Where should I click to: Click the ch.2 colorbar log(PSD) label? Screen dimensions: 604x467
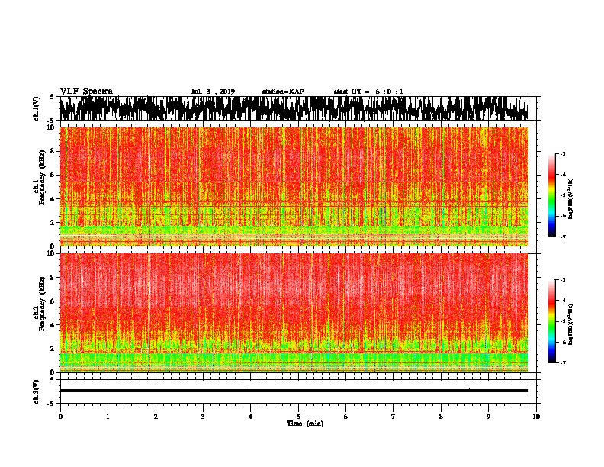point(571,324)
